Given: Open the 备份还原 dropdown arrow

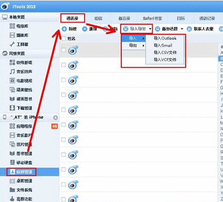Looking at the screenshot, I should (x=182, y=29).
